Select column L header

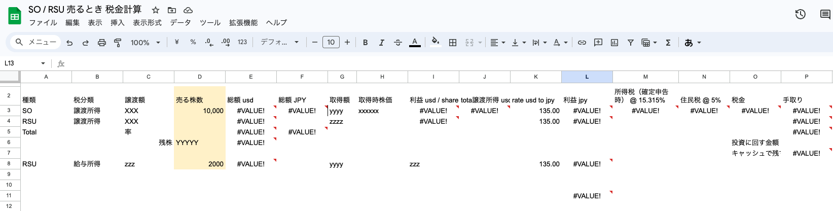pyautogui.click(x=587, y=77)
